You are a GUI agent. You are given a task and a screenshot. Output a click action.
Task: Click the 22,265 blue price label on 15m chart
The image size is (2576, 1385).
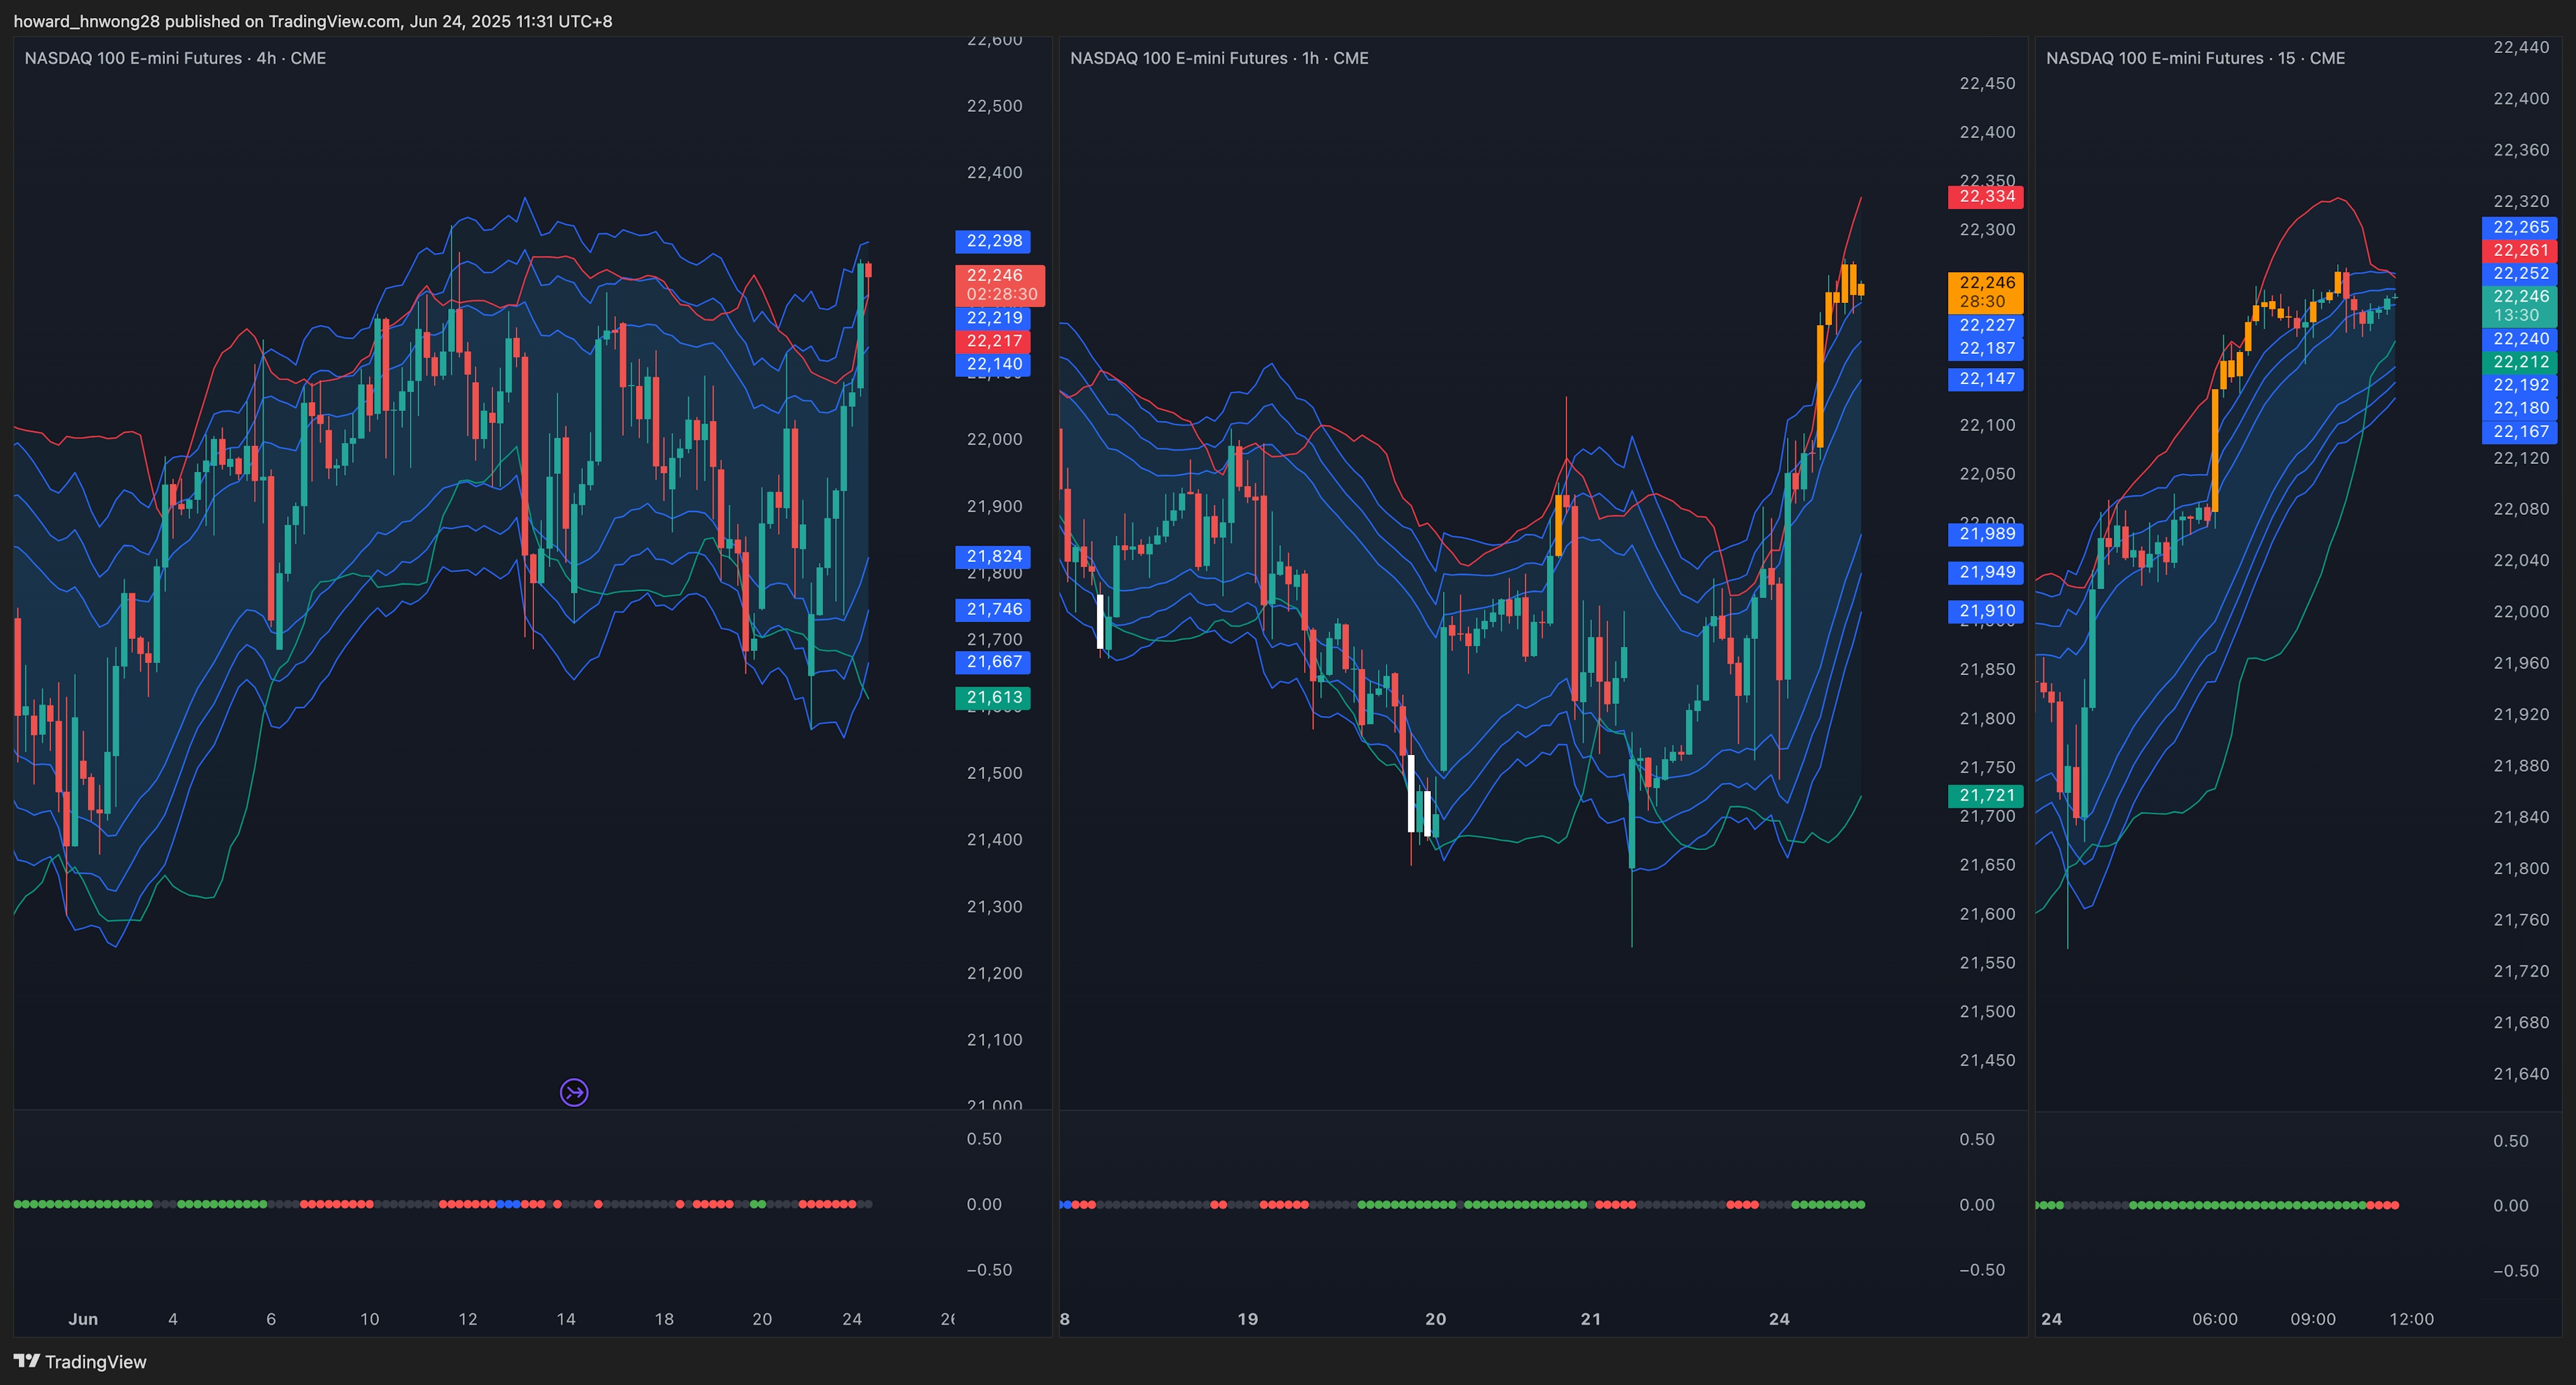click(x=2520, y=228)
